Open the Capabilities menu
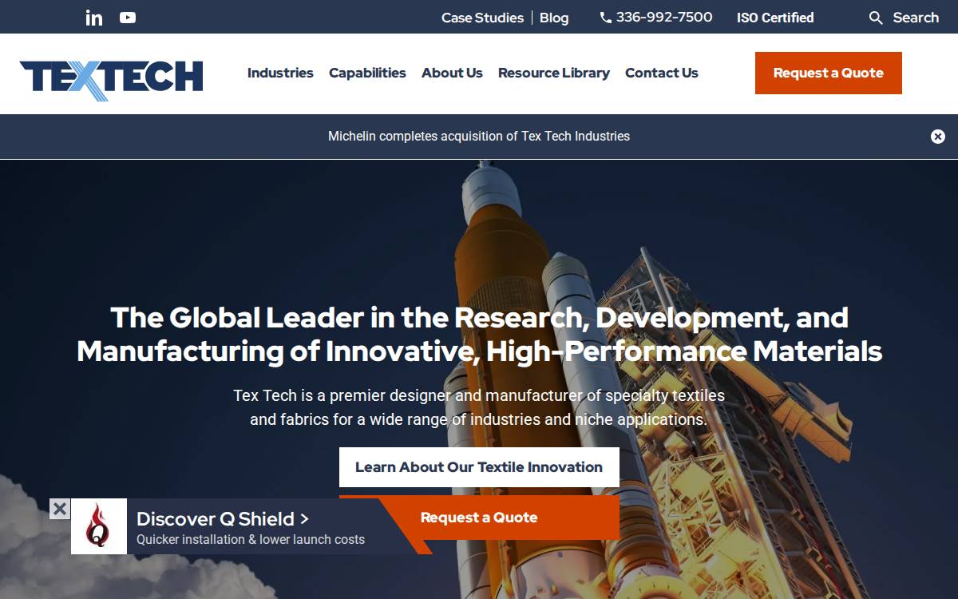The height and width of the screenshot is (599, 958). coord(367,73)
